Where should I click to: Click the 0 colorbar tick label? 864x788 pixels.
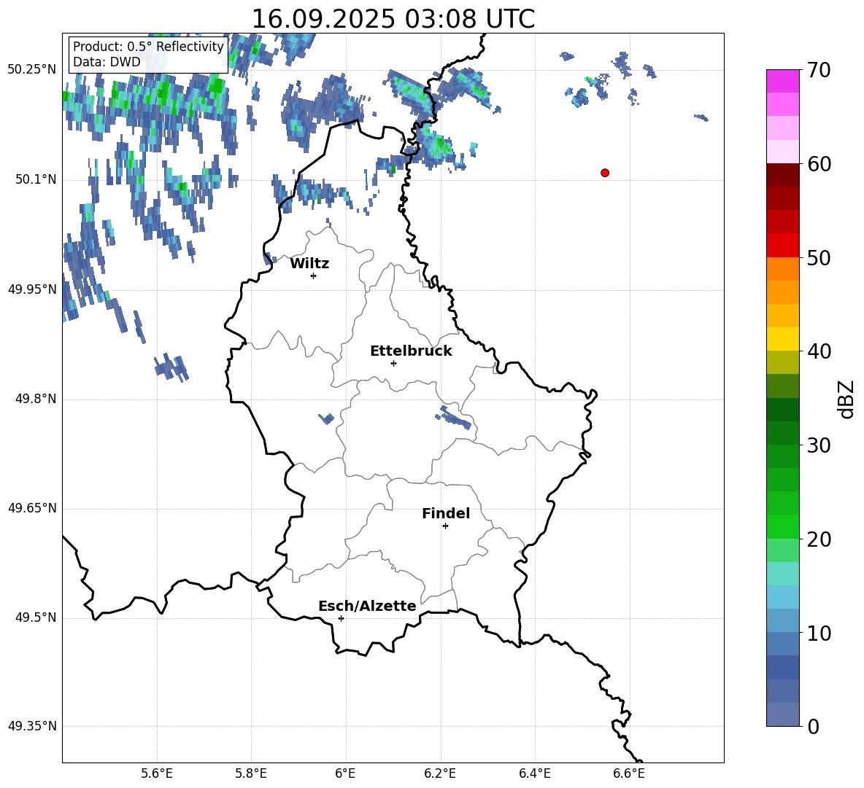814,726
